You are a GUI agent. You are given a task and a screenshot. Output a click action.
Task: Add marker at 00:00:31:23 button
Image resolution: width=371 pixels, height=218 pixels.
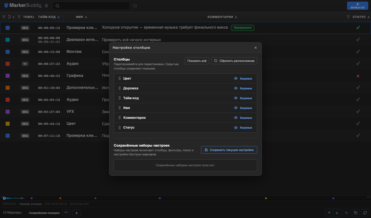click(x=358, y=6)
